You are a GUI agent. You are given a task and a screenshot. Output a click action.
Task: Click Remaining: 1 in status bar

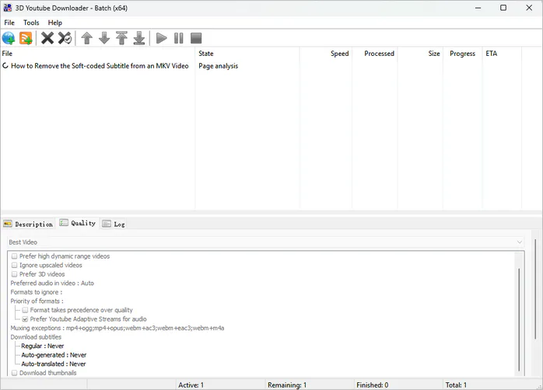pos(287,385)
